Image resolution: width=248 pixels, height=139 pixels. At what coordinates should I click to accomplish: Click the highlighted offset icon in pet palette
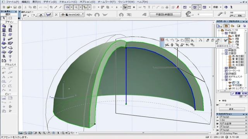(188, 40)
